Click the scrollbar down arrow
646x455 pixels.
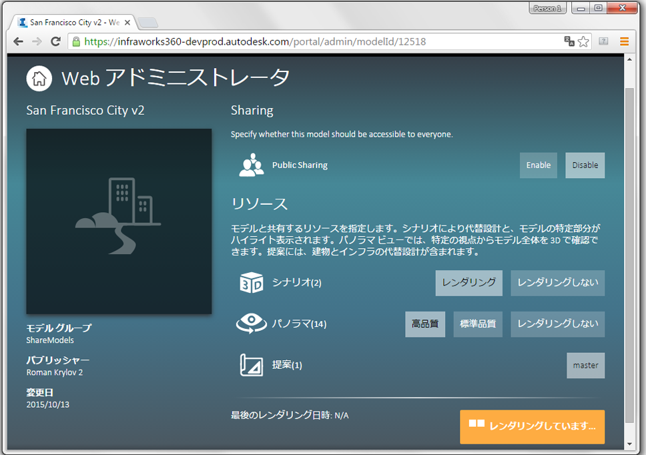pos(629,444)
